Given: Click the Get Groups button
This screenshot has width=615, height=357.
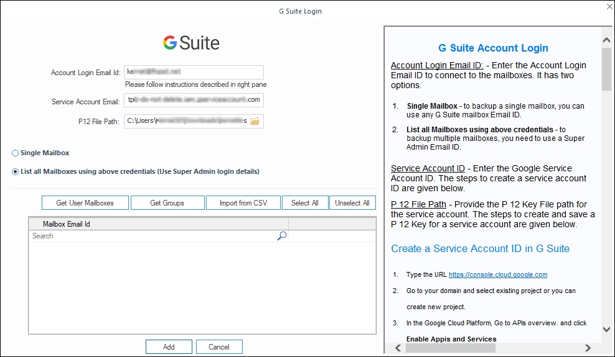Looking at the screenshot, I should (167, 203).
